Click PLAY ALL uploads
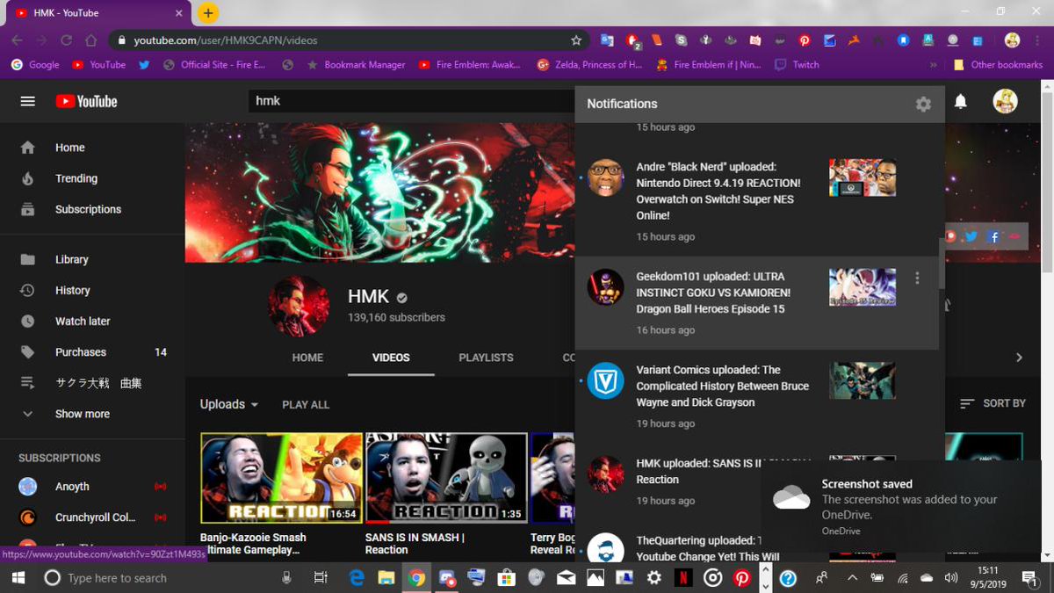Image resolution: width=1054 pixels, height=593 pixels. (306, 405)
